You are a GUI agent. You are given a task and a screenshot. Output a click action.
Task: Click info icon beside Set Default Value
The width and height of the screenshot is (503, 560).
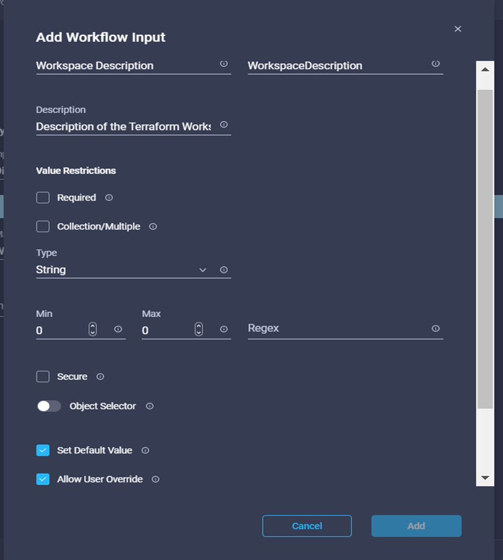click(145, 450)
